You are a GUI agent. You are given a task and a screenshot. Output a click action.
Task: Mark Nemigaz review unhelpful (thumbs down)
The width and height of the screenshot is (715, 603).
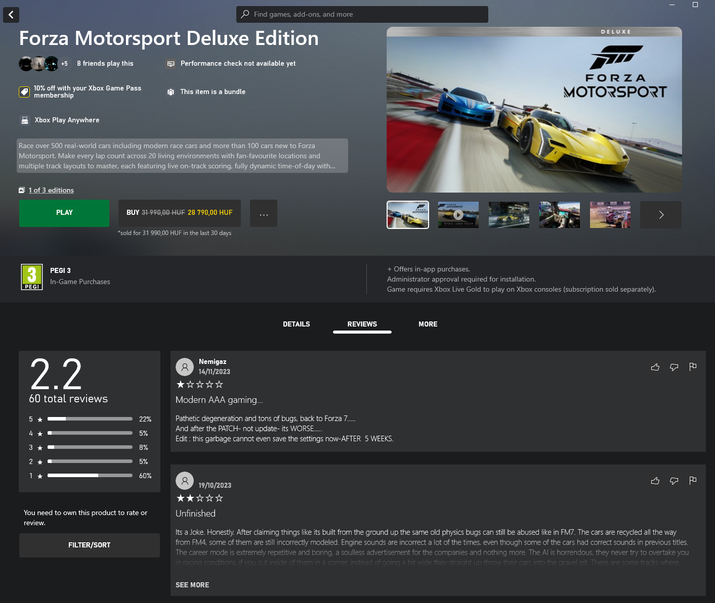coord(674,367)
